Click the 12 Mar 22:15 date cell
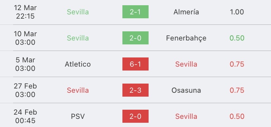 click(25, 12)
